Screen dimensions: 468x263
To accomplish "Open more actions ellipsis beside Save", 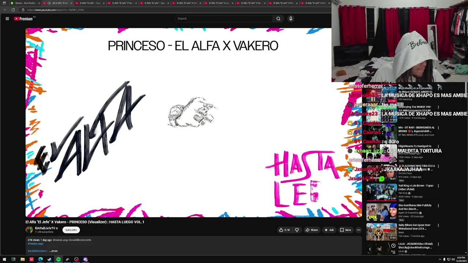I will pos(359,230).
